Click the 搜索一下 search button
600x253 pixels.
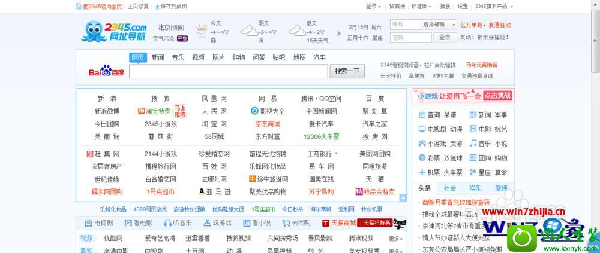[x=347, y=71]
